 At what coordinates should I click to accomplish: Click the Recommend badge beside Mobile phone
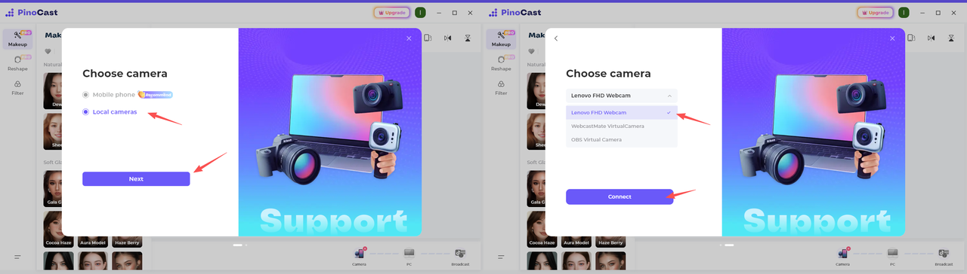coord(156,95)
